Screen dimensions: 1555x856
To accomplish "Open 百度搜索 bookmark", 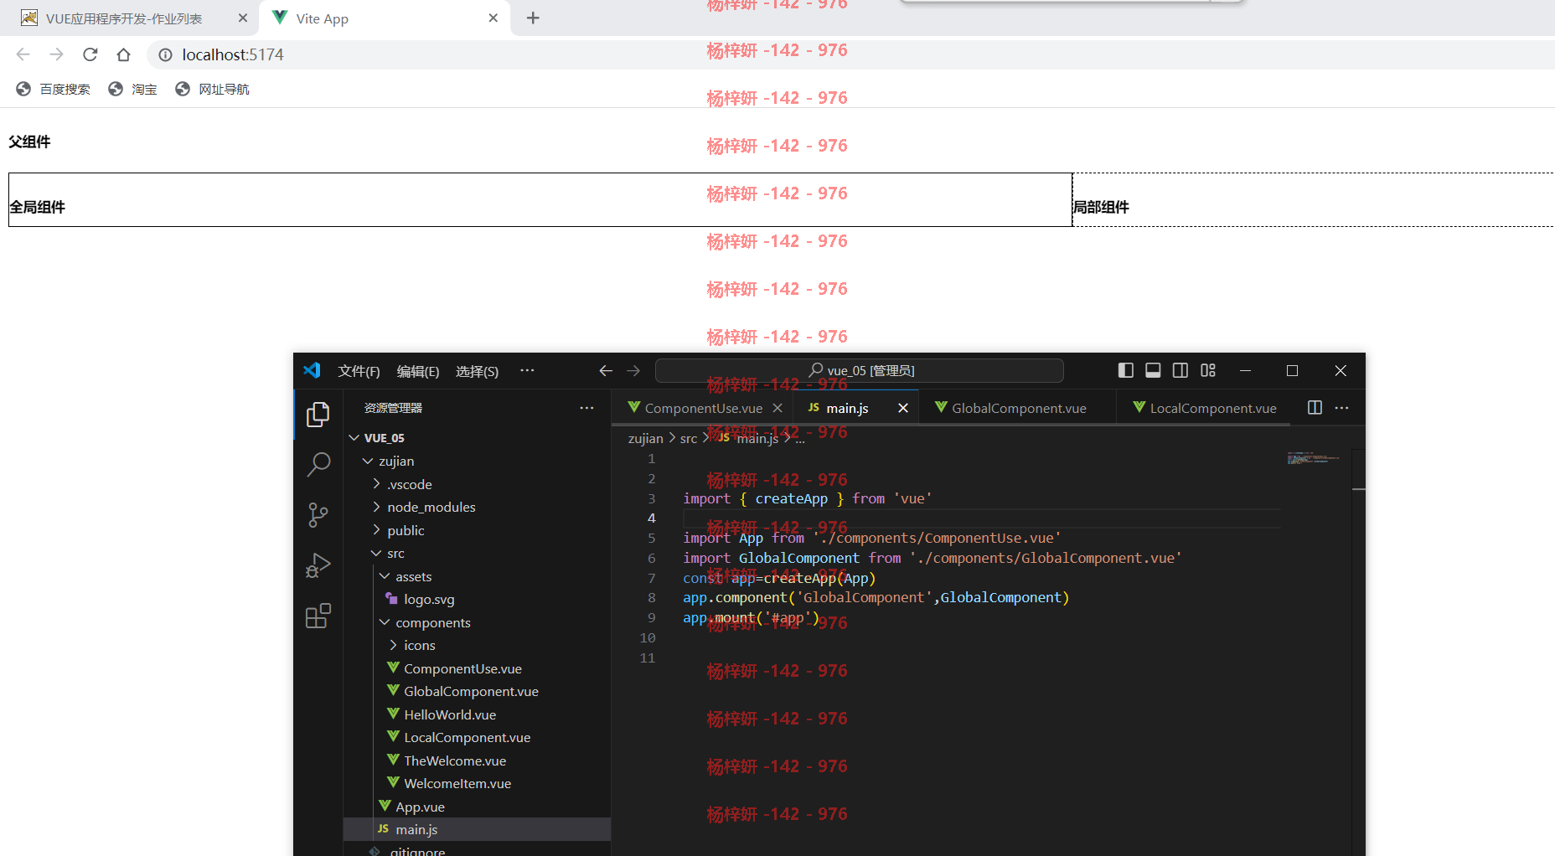I will pos(54,89).
